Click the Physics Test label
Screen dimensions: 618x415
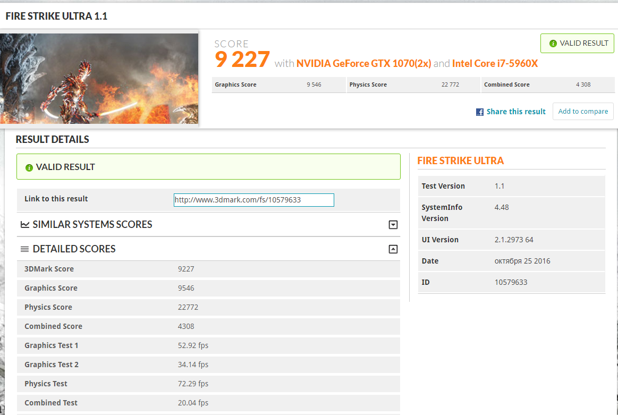coord(46,384)
